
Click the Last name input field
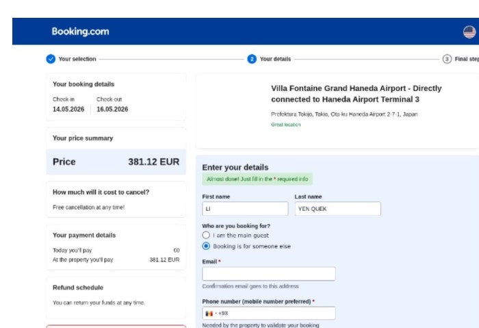(338, 209)
